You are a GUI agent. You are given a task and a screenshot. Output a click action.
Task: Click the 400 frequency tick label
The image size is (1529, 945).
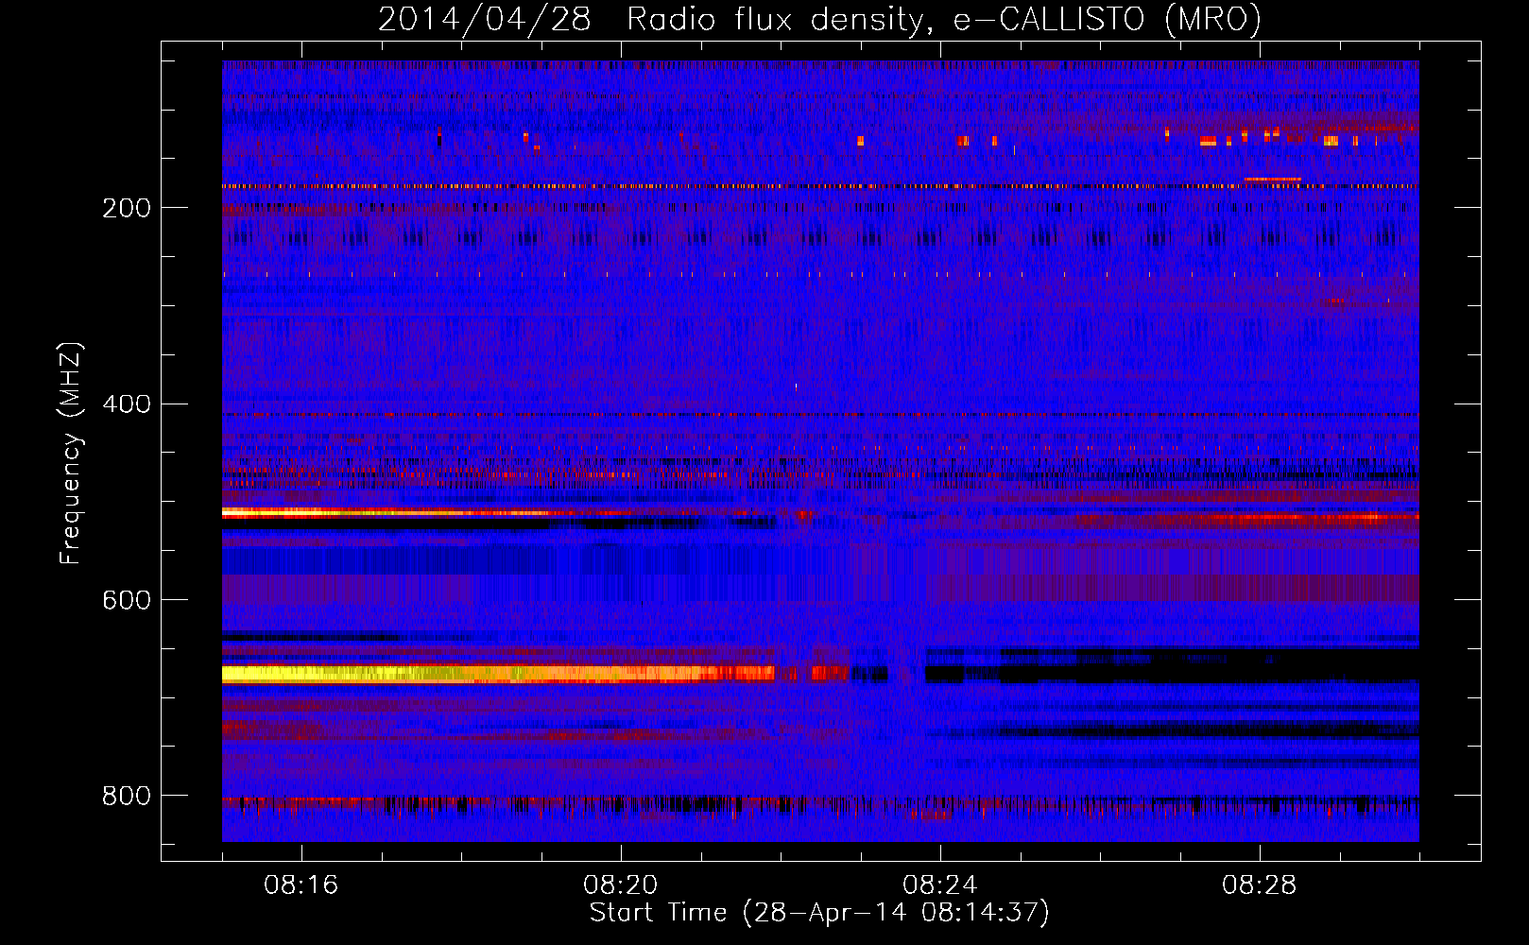(x=126, y=404)
